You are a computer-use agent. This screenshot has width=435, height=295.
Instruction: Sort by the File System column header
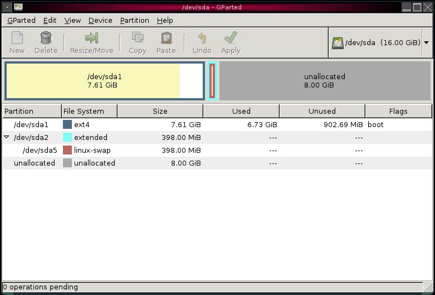[89, 111]
